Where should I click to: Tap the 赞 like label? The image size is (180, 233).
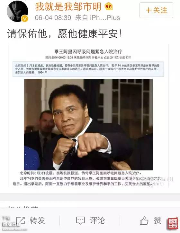[157, 220]
